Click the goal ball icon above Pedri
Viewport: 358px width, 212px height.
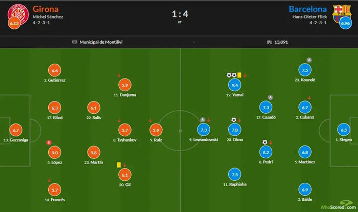(265, 142)
